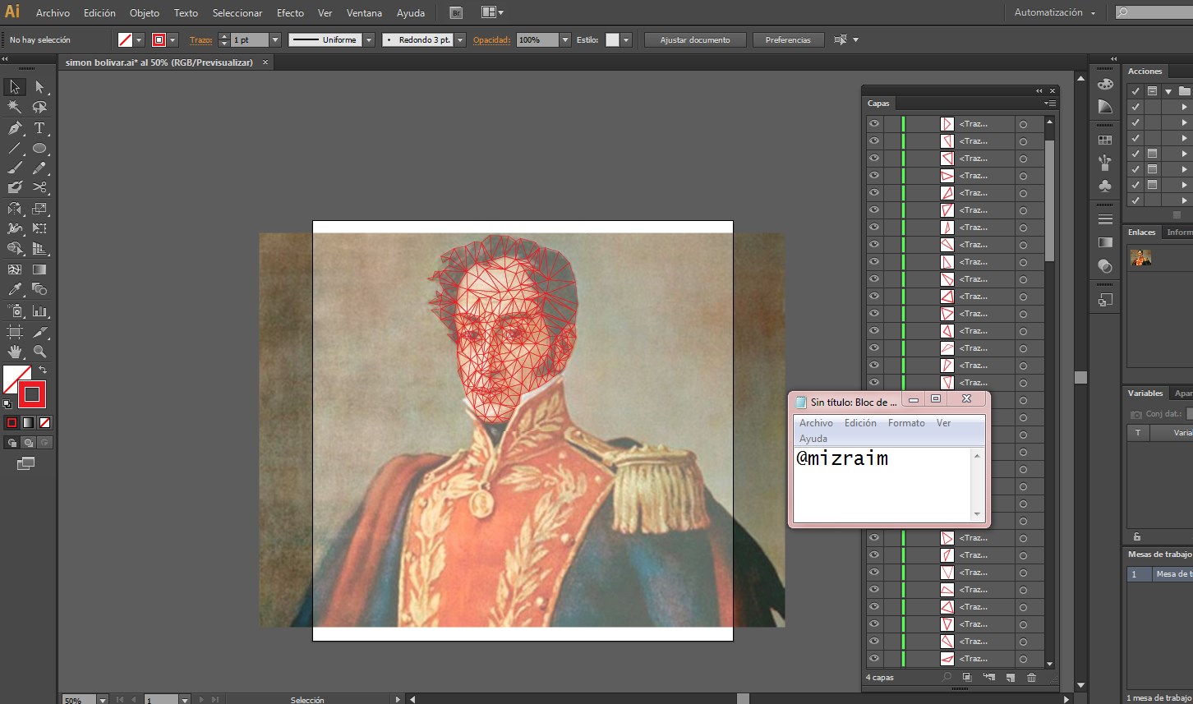Click Locate Object magnifier in Capas panel
The image size is (1193, 704).
point(947,678)
